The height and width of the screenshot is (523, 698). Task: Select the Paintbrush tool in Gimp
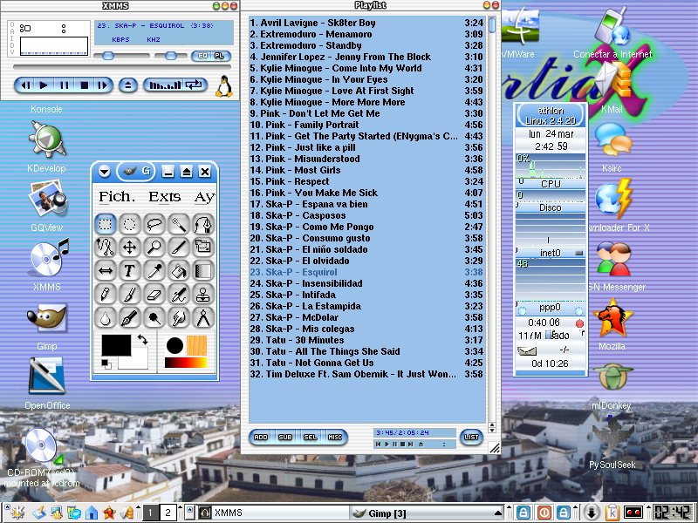pyautogui.click(x=129, y=295)
